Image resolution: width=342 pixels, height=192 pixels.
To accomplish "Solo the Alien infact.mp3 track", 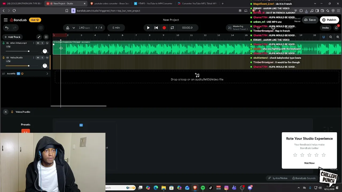I will point(42,43).
